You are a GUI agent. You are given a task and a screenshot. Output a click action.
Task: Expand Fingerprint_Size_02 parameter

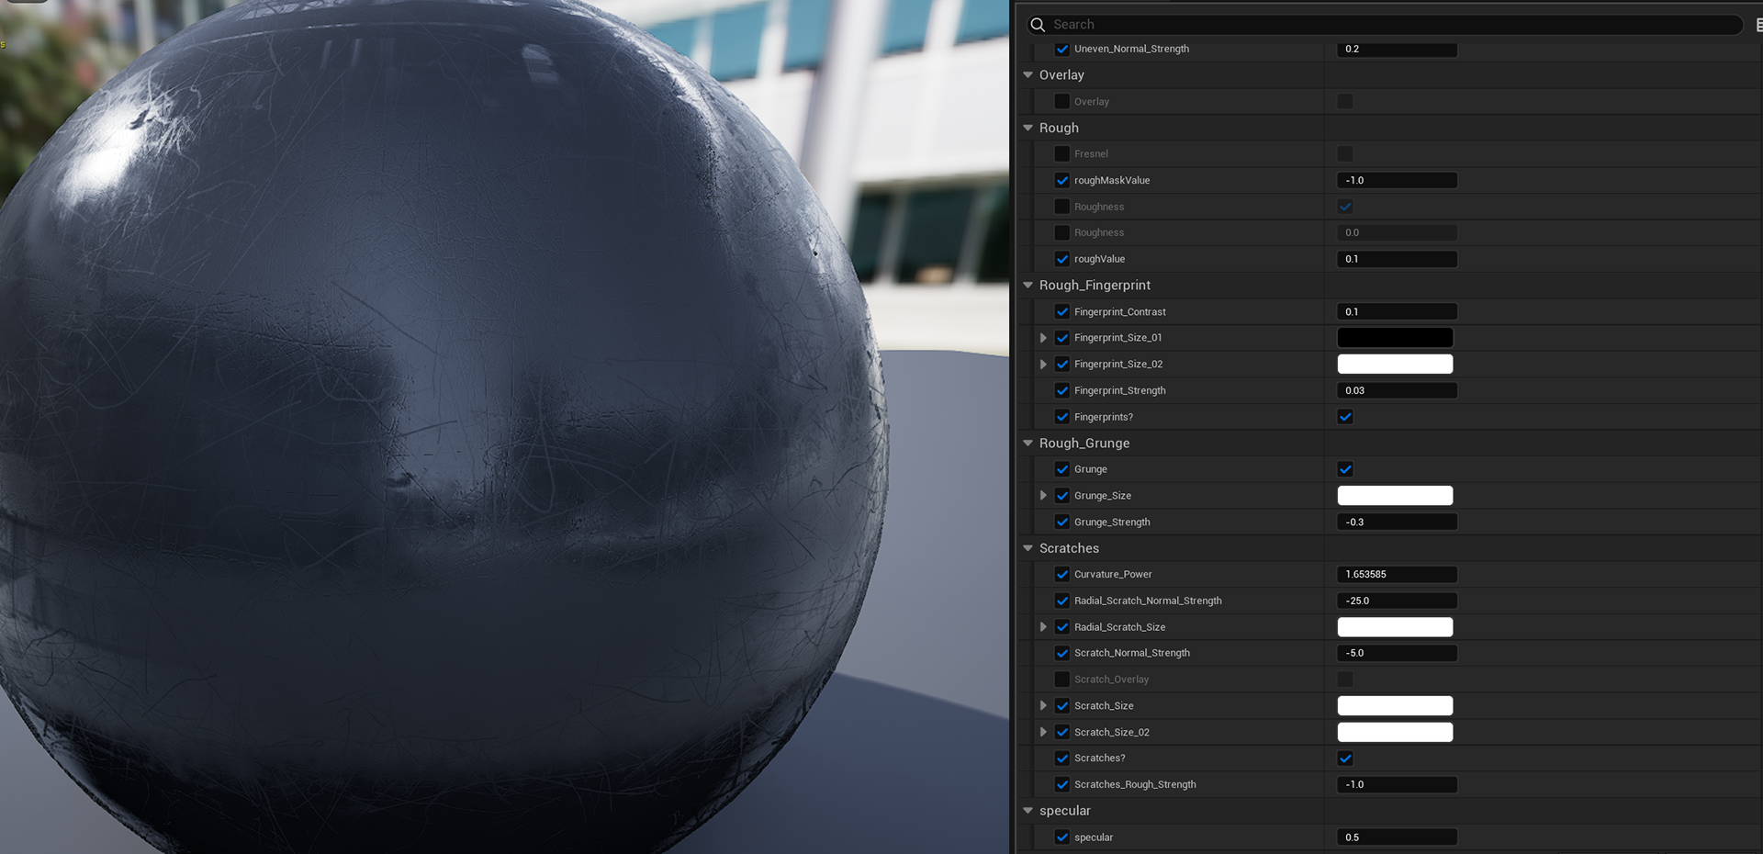pos(1043,365)
